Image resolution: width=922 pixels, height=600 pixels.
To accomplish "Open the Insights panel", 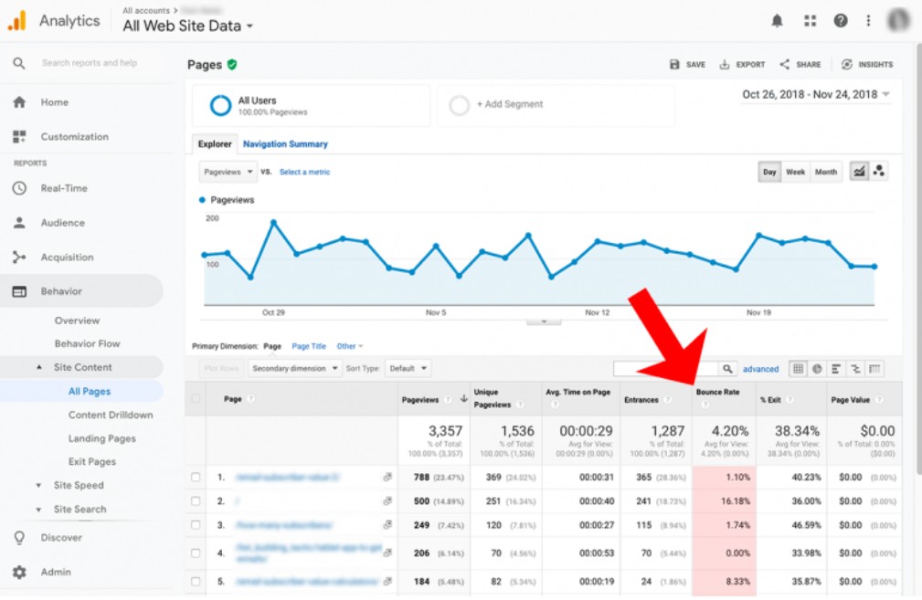I will click(847, 65).
